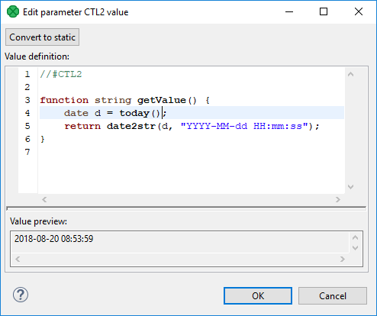Click the value preview scroll up arrow
377x316 pixels.
point(356,237)
